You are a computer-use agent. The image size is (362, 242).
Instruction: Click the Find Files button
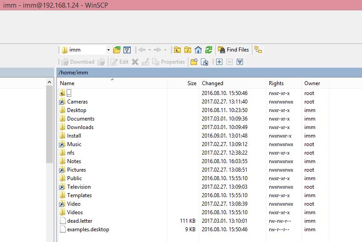[x=234, y=50]
